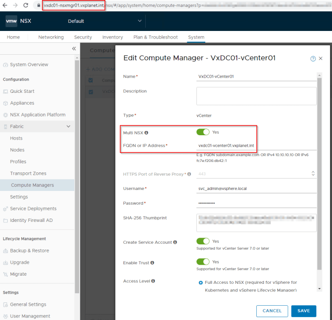The height and width of the screenshot is (320, 332).
Task: Toggle the Enable Trust switch
Action: point(203,262)
